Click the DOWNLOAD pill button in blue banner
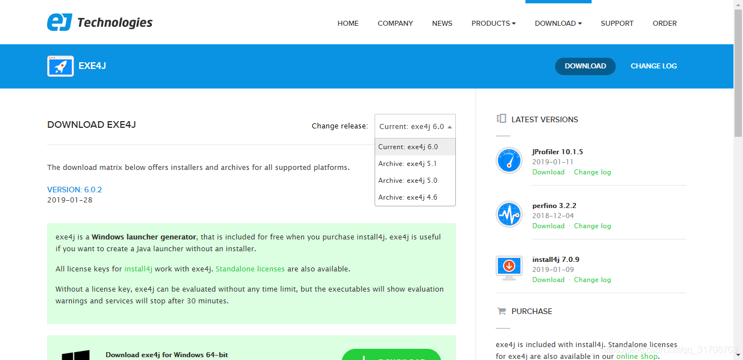 (x=585, y=66)
